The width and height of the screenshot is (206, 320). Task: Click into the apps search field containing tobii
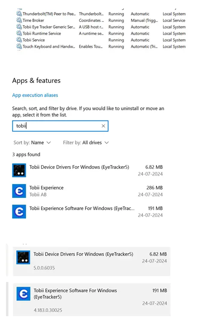60,126
